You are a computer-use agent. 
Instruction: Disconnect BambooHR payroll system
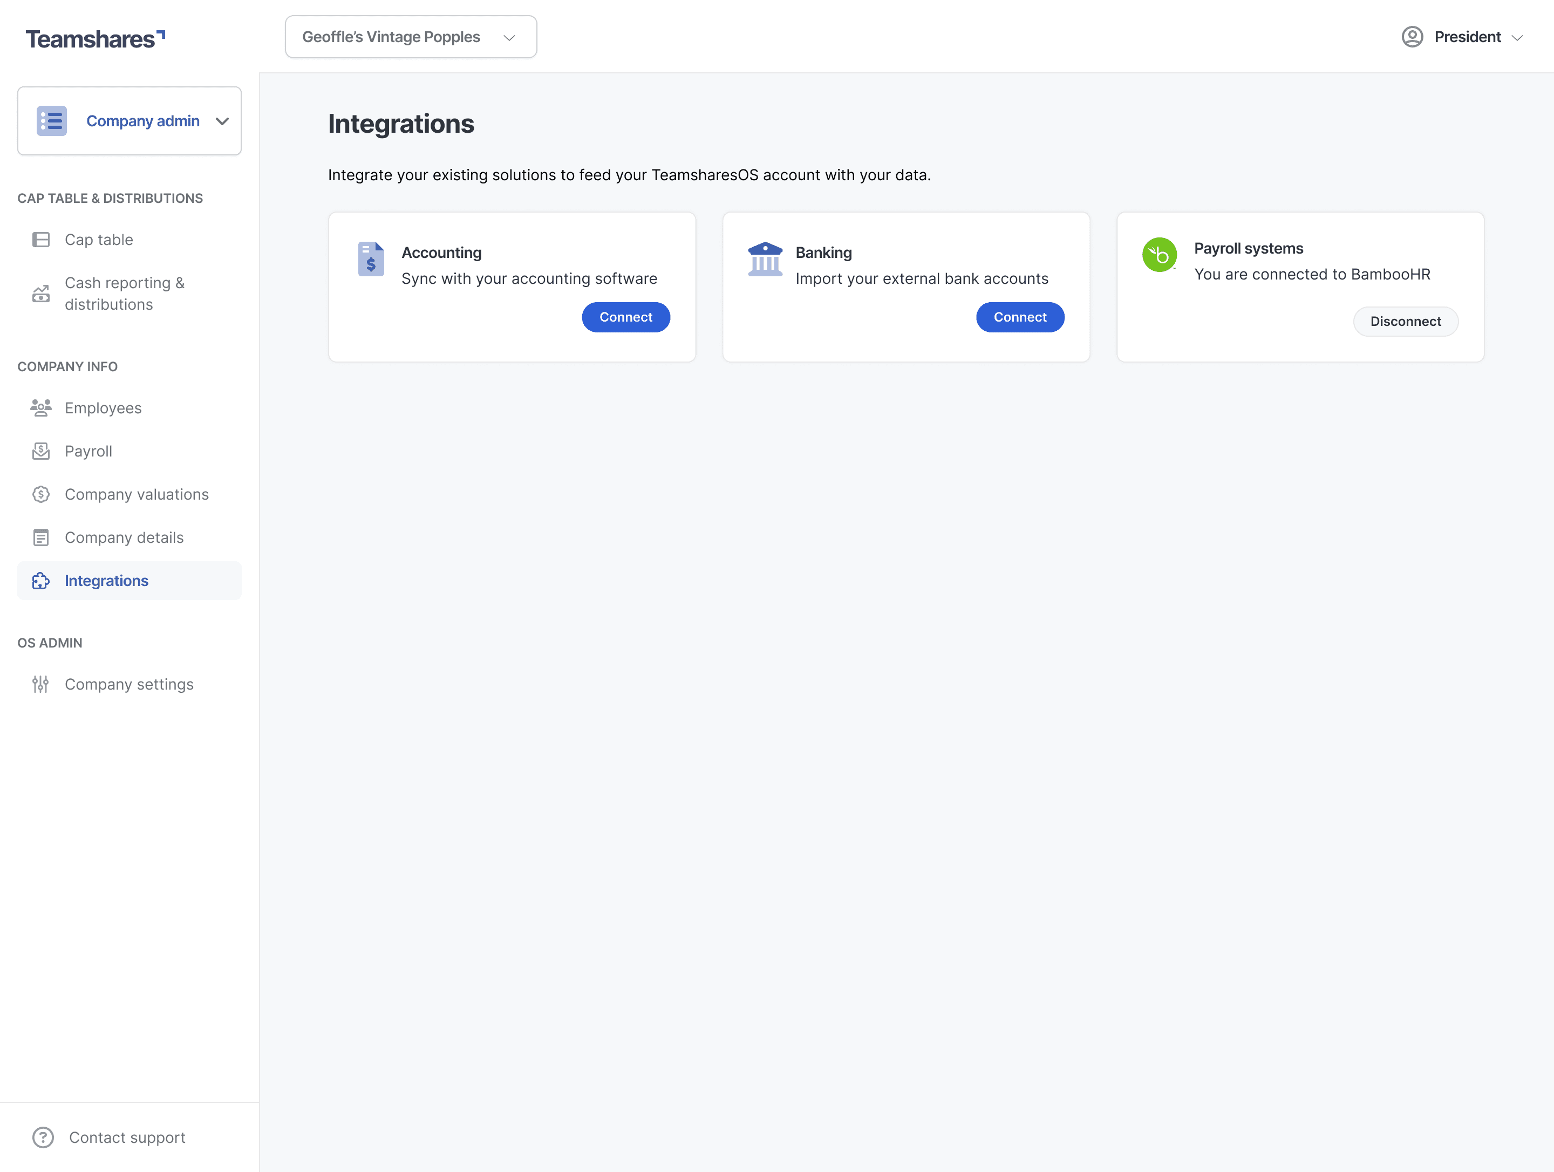(1405, 321)
